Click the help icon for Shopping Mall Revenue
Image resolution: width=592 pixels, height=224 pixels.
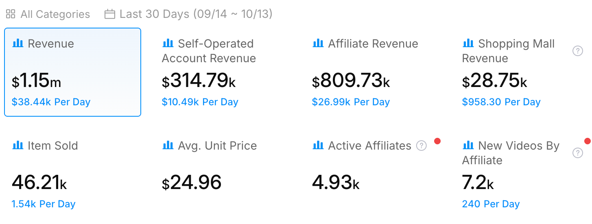578,51
